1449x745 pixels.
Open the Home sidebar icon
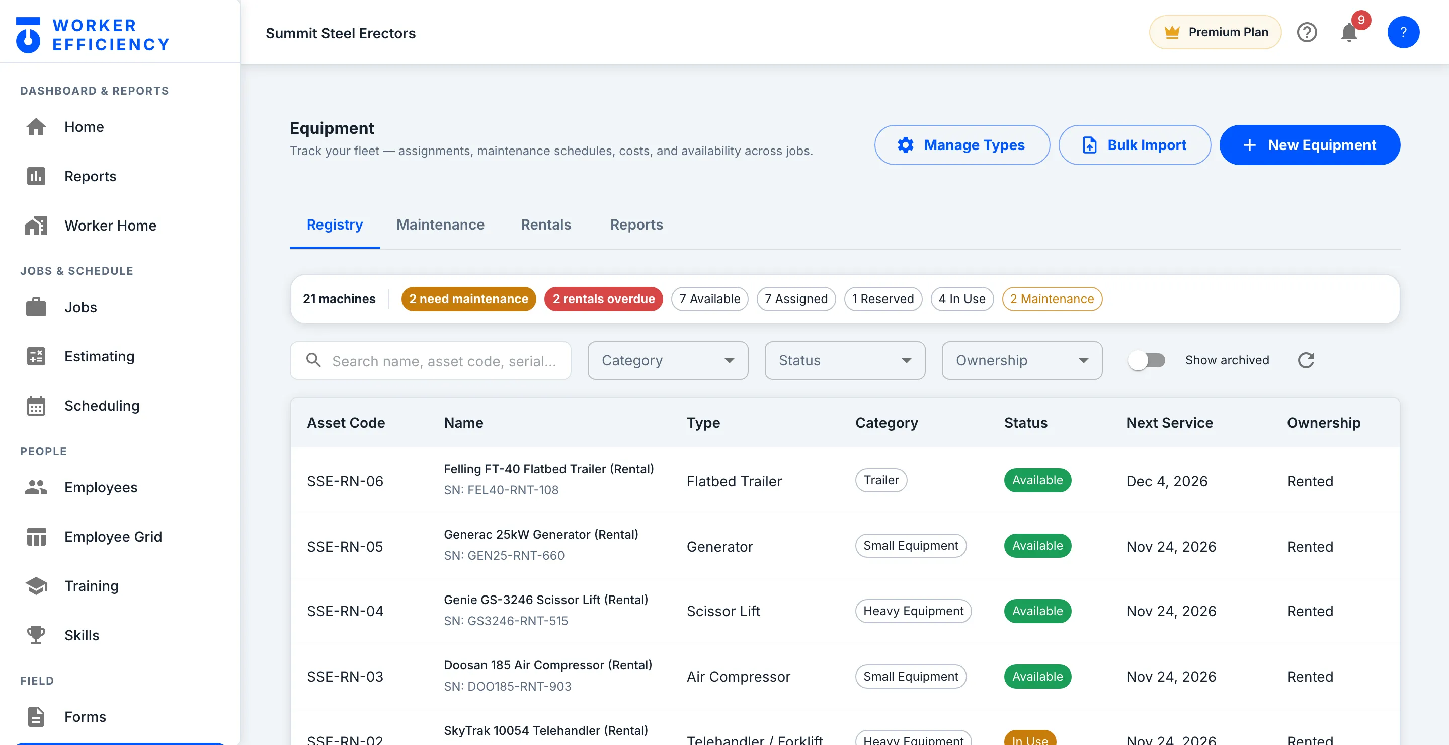point(36,127)
